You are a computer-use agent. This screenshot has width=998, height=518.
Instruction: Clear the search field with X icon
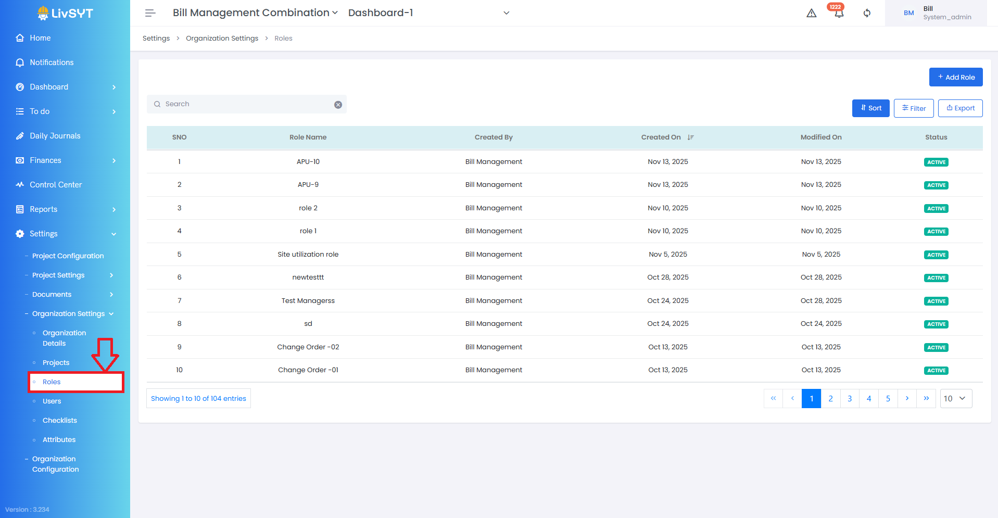[x=338, y=105]
